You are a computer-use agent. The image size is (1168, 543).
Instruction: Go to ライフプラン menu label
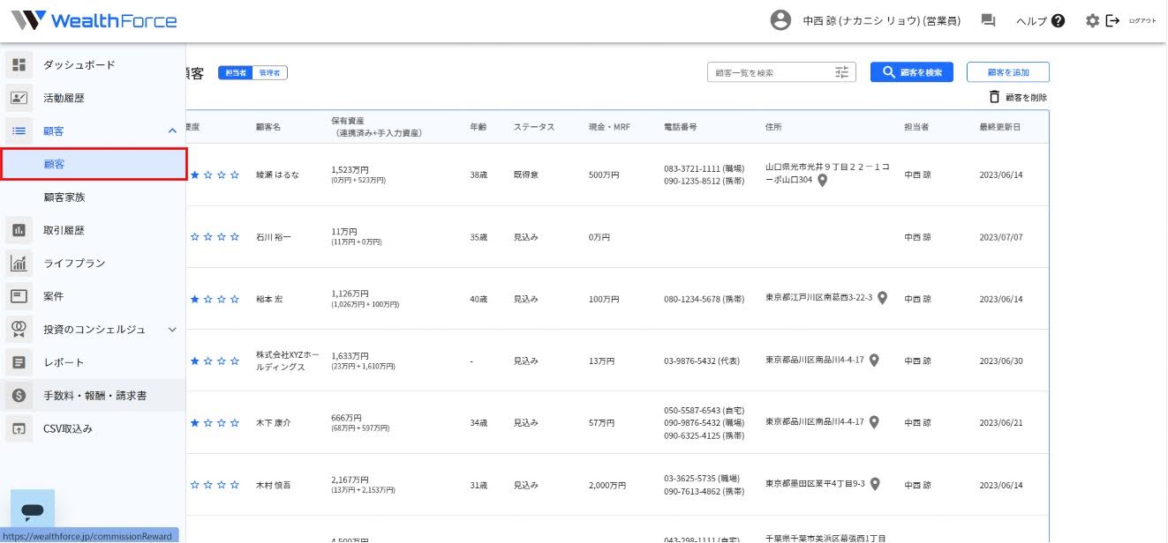[74, 264]
